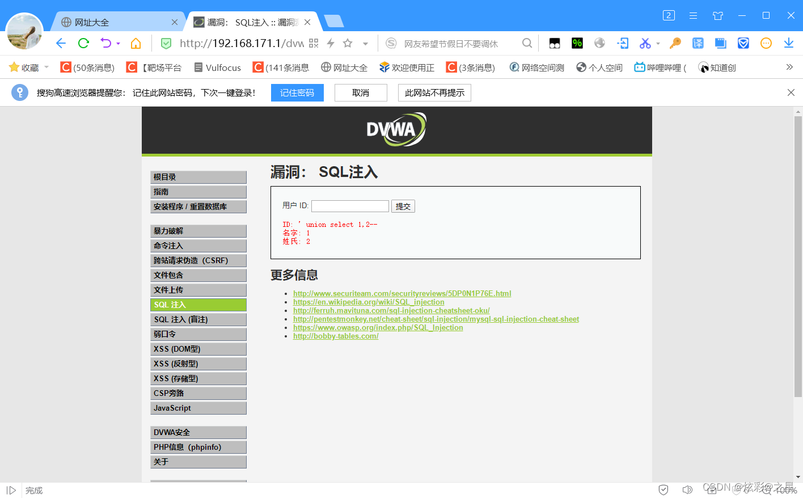Viewport: 803px width, 498px height.
Task: Click the 取消 button in password prompt
Action: (x=361, y=92)
